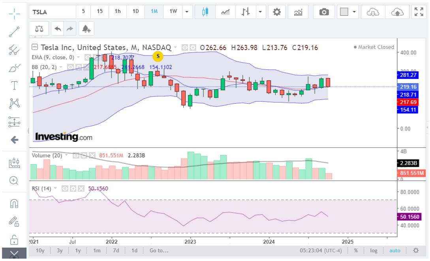The image size is (430, 261).
Task: Select the 1D interval
Action: [x=136, y=11]
